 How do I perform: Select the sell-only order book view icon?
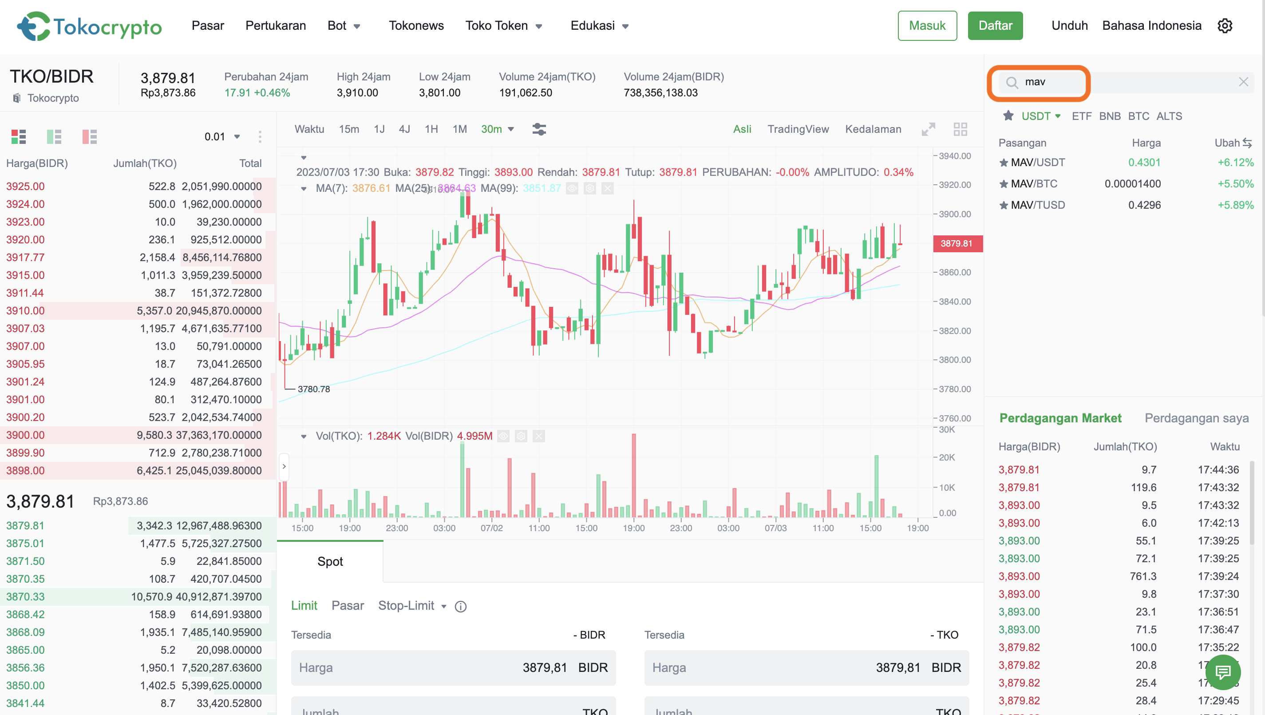pyautogui.click(x=89, y=137)
